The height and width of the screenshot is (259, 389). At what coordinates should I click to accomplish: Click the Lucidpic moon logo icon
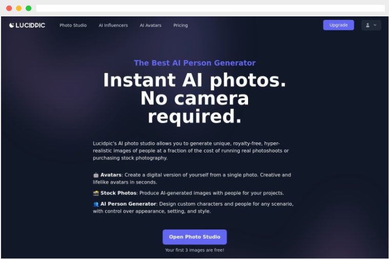click(x=11, y=25)
